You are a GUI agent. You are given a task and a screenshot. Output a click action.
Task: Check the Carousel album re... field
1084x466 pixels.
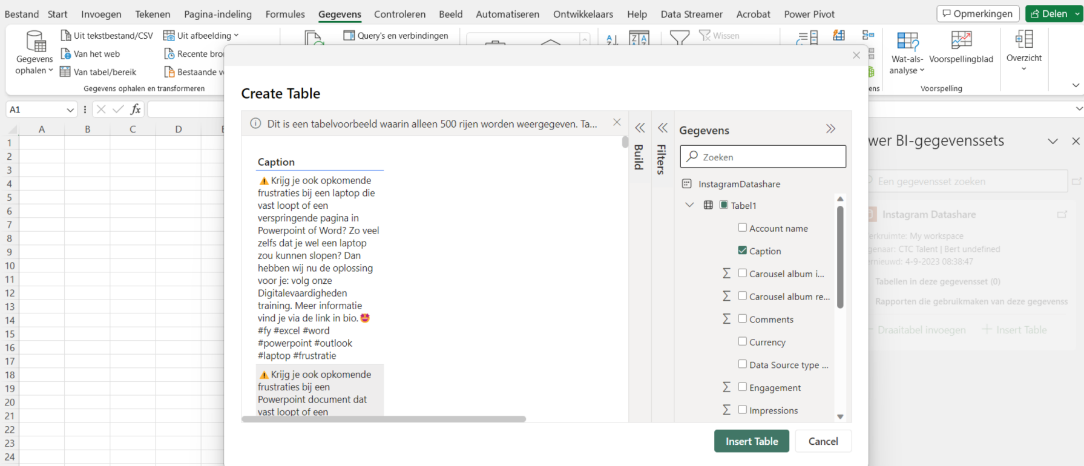[x=742, y=296]
